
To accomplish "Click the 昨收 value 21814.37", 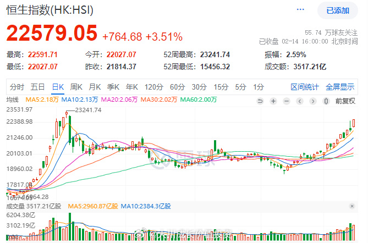I will [x=122, y=67].
